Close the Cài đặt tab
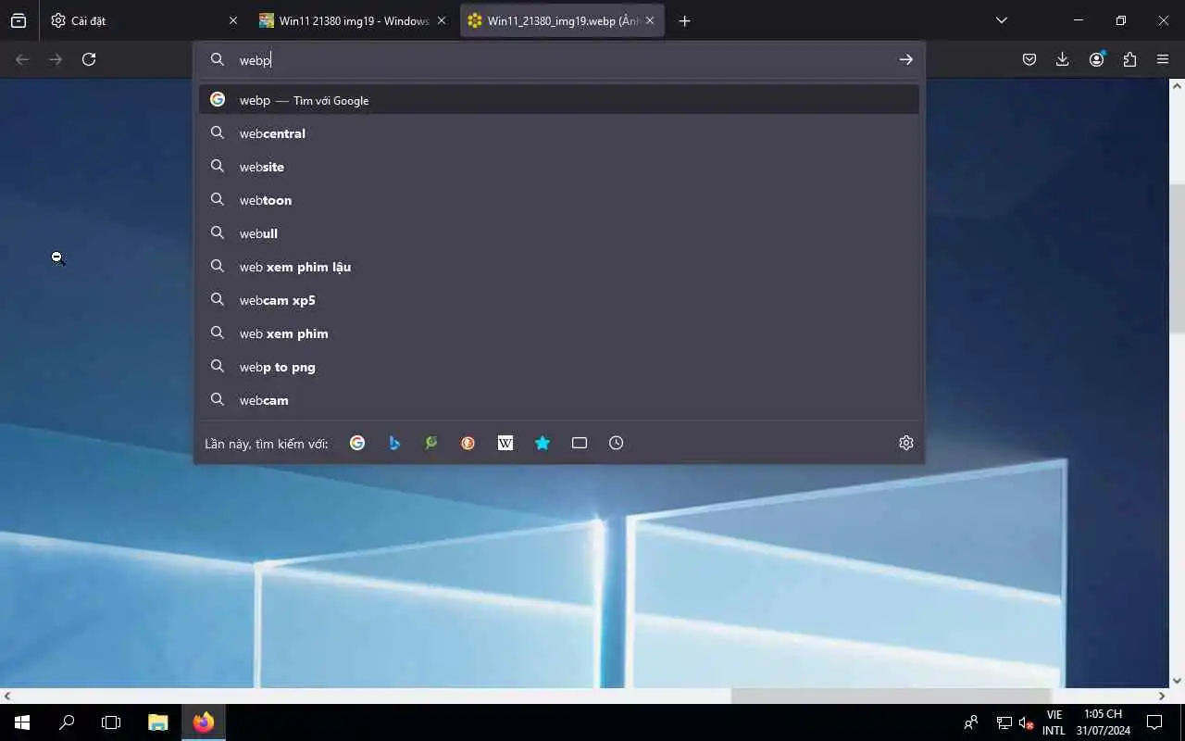This screenshot has height=741, width=1185. (232, 20)
